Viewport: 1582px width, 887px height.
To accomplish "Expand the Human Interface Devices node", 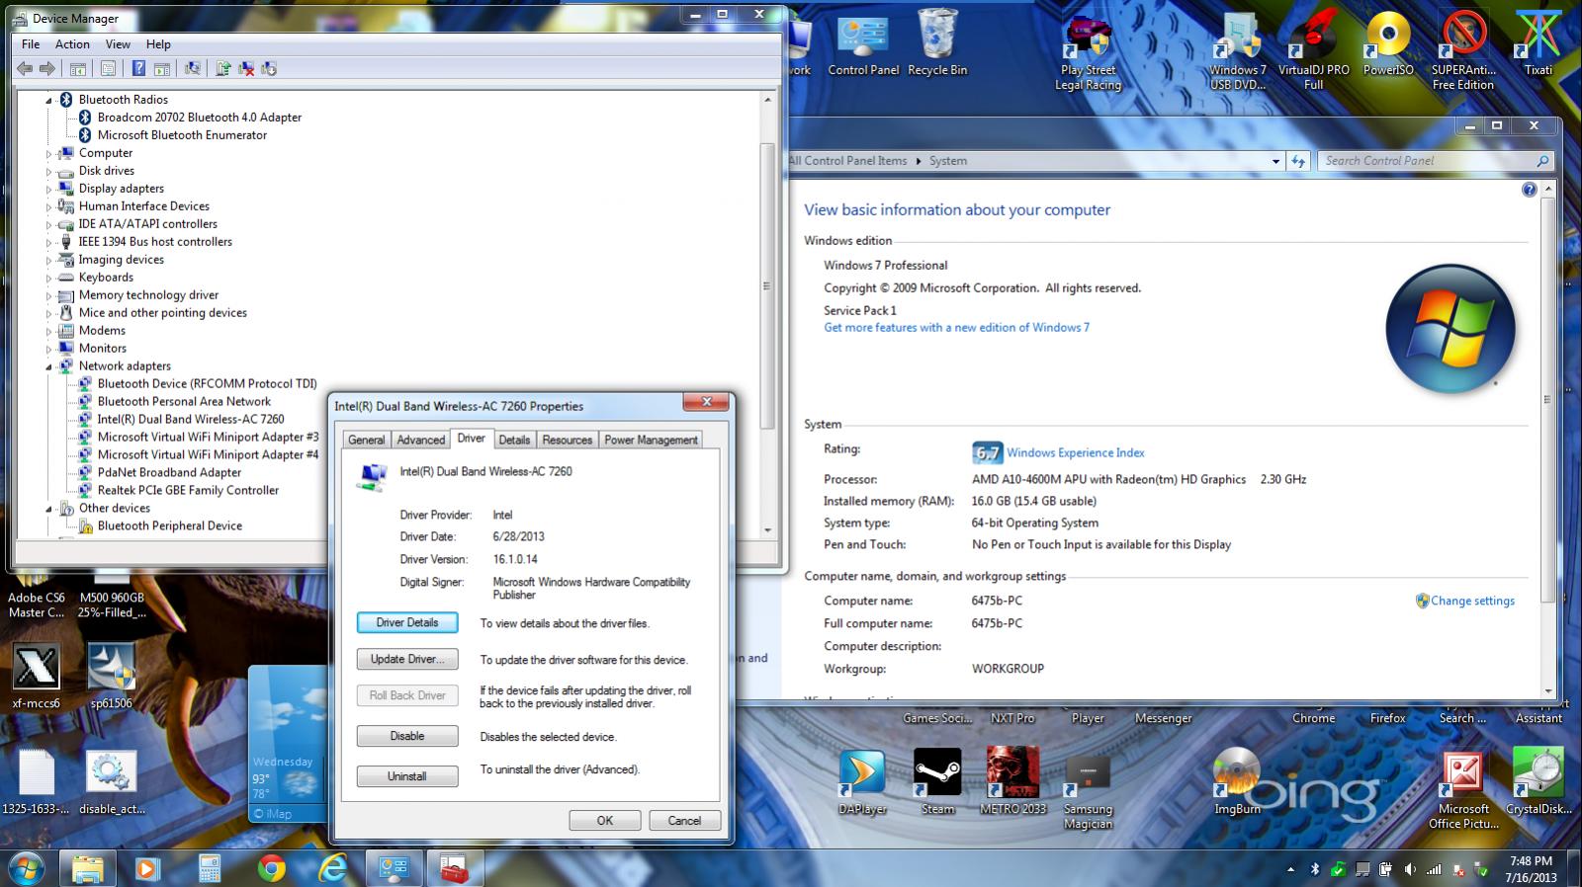I will point(48,206).
